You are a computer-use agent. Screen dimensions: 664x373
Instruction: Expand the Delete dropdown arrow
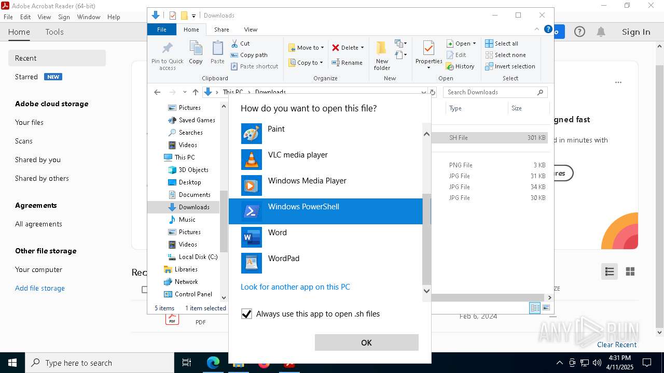tap(362, 48)
